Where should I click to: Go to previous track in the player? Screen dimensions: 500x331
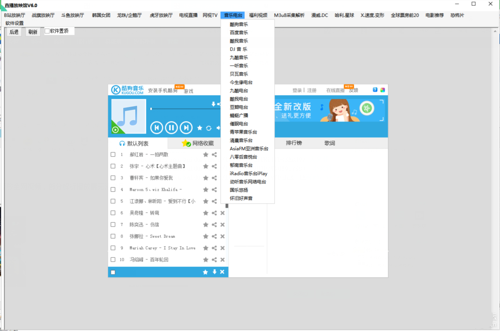pos(156,128)
